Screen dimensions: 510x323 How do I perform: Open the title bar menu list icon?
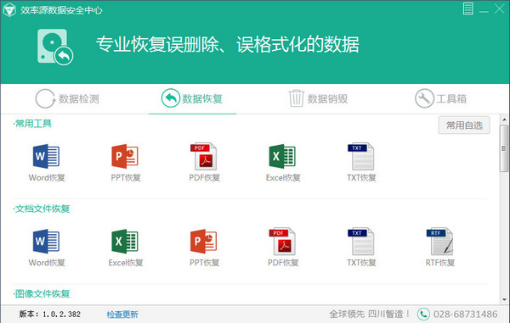point(468,8)
